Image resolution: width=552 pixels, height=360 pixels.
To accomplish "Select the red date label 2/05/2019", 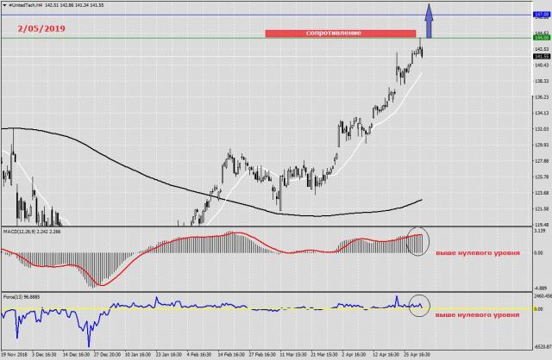I will [41, 28].
